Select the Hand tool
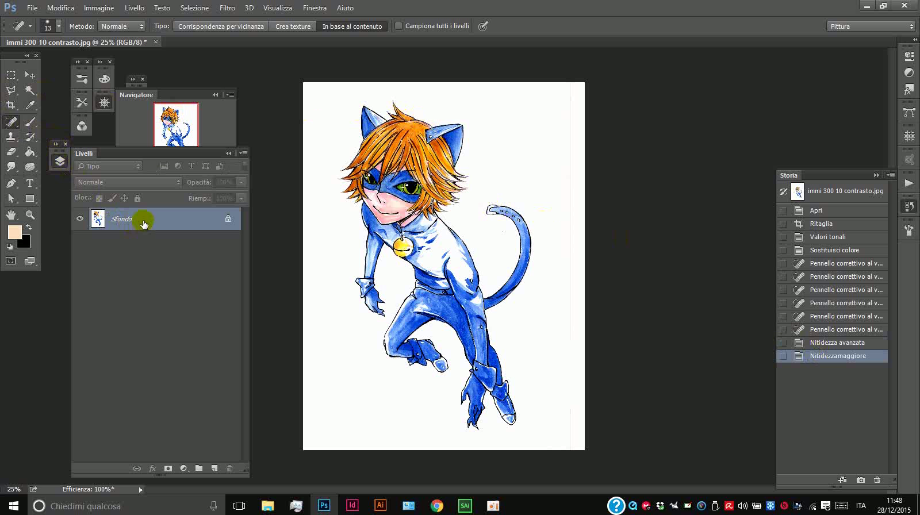This screenshot has height=515, width=920. [11, 215]
